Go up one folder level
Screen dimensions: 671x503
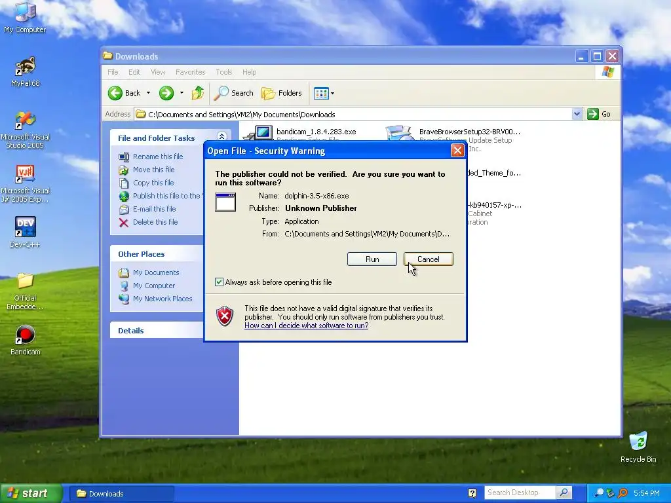point(198,93)
